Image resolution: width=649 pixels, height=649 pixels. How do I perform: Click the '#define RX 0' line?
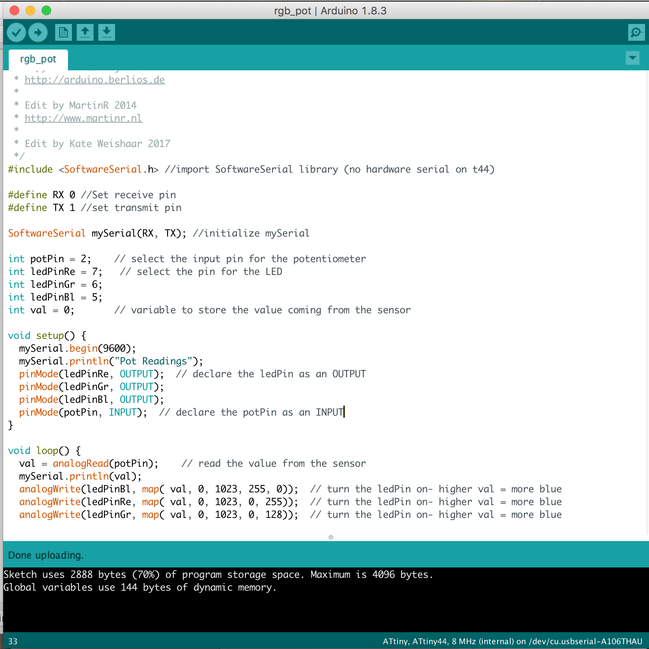click(92, 195)
